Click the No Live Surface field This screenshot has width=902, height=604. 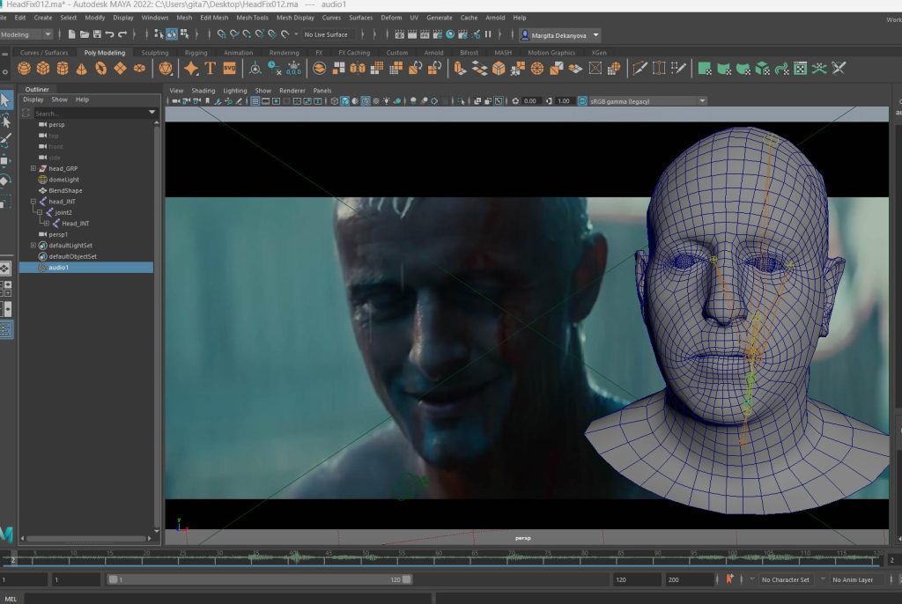click(x=326, y=34)
